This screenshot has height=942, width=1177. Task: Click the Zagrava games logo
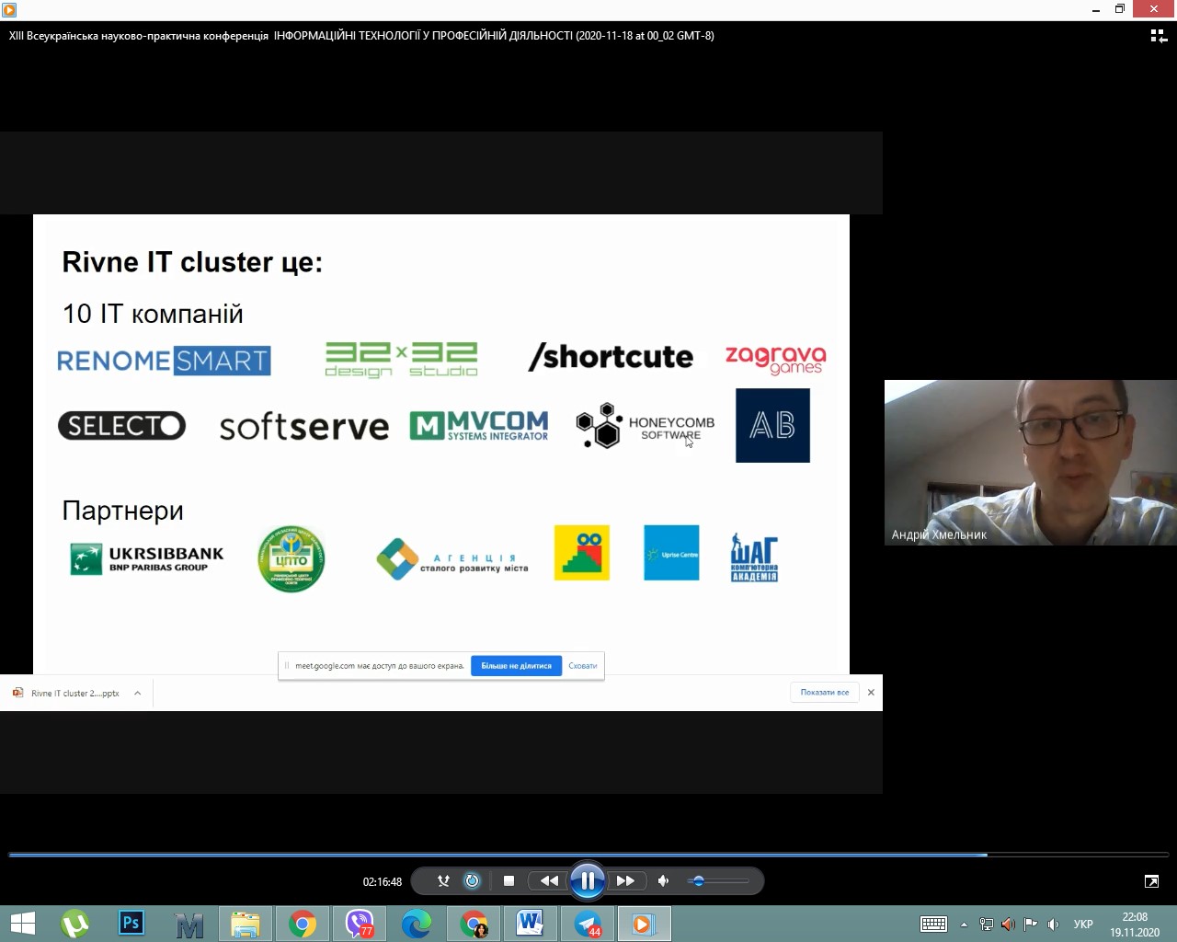point(776,360)
